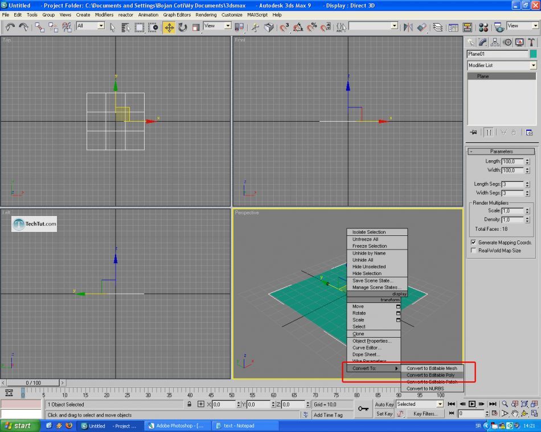The height and width of the screenshot is (432, 541).
Task: Activate Select and Move tool
Action: [169, 27]
